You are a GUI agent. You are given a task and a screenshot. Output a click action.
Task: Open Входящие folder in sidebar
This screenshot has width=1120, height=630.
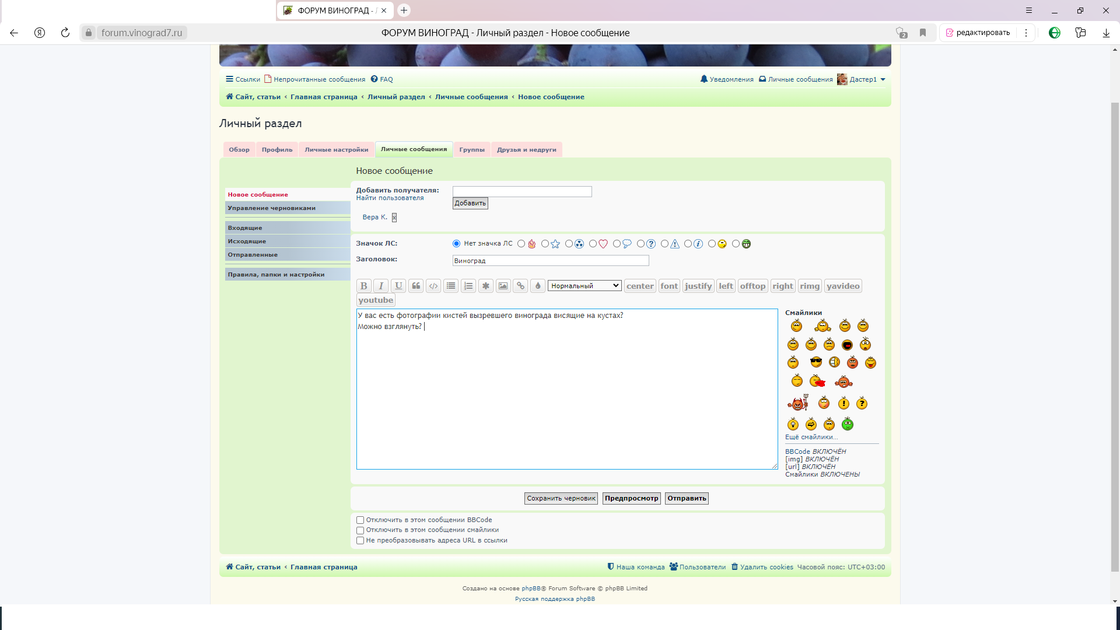point(245,228)
